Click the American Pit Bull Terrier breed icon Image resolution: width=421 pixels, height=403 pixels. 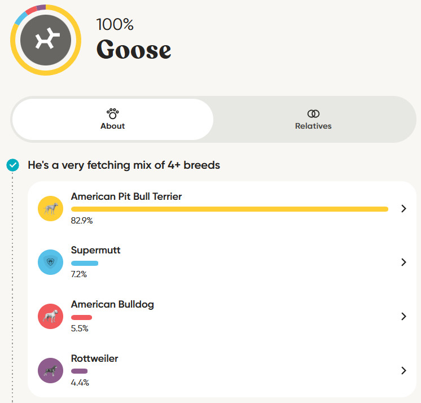50,208
